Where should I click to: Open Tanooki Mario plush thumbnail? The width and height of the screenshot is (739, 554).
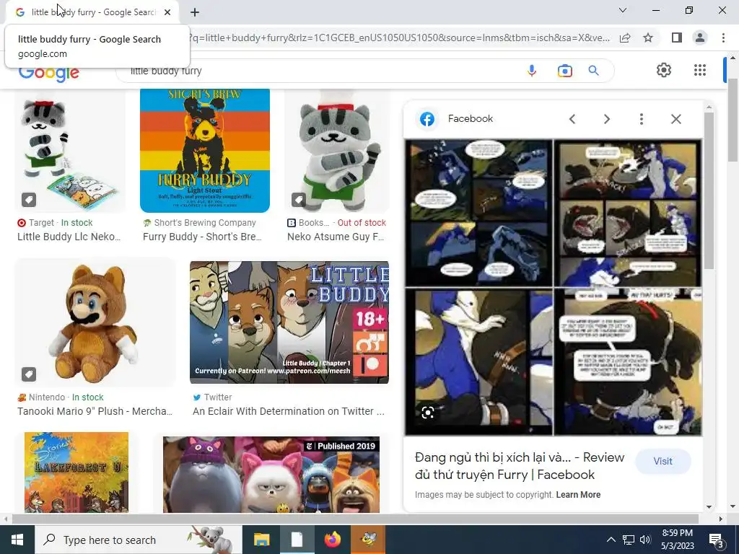[95, 322]
